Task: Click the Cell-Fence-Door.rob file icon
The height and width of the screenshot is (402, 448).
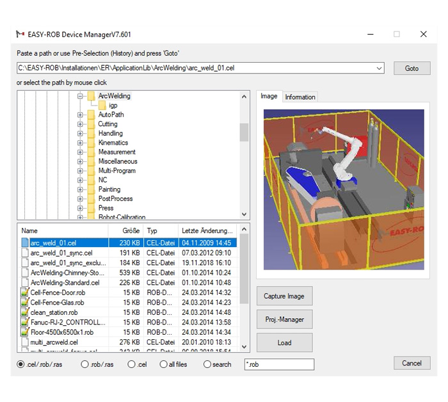Action: pyautogui.click(x=25, y=293)
